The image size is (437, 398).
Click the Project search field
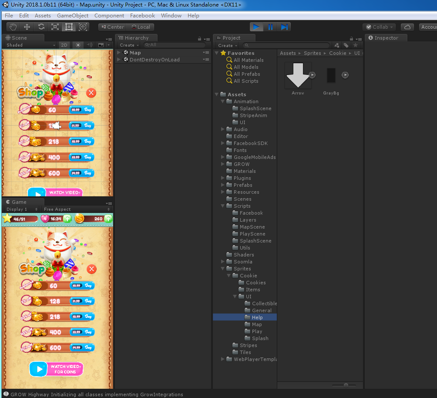pos(286,45)
